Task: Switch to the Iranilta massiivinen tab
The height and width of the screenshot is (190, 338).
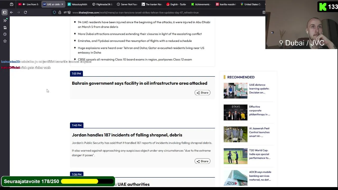Action: point(226,4)
